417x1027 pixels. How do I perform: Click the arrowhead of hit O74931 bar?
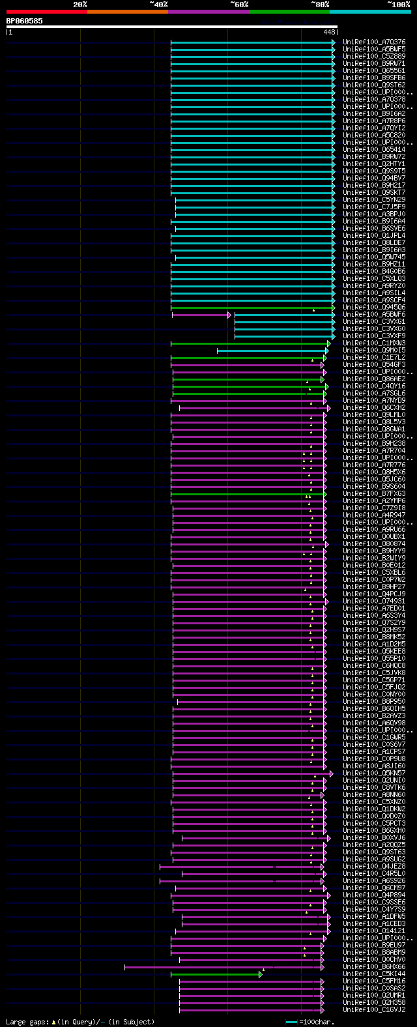(327, 601)
